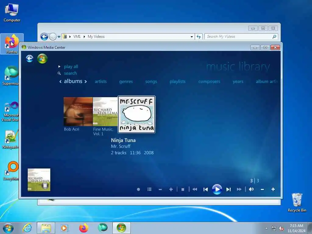Screen dimensions: 312x234
Task: Skip to next track
Action: click(229, 190)
